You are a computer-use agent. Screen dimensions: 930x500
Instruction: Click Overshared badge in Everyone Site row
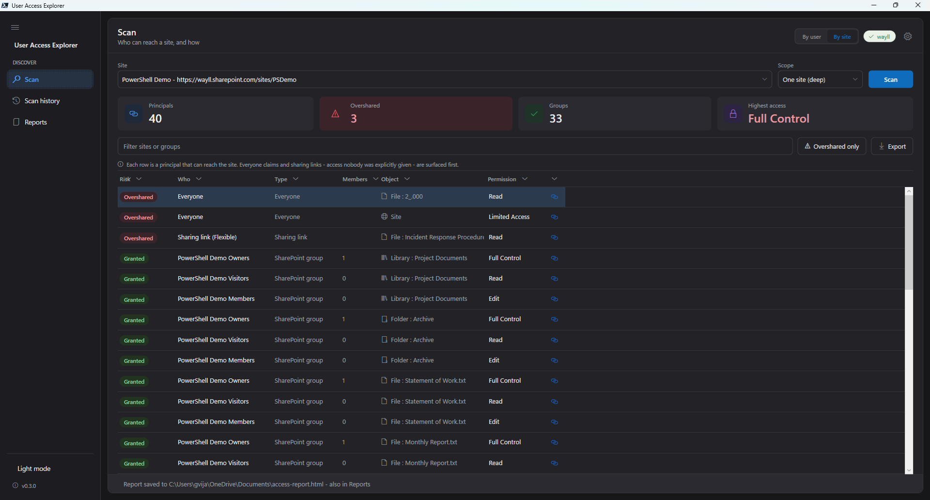139,218
